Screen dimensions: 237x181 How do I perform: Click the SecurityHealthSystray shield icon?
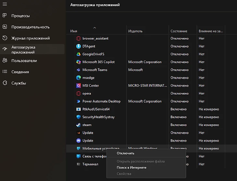pos(78,117)
